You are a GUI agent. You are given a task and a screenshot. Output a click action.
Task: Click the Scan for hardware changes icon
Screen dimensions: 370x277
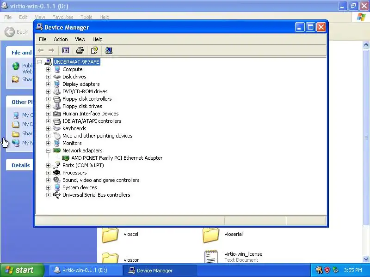point(109,50)
